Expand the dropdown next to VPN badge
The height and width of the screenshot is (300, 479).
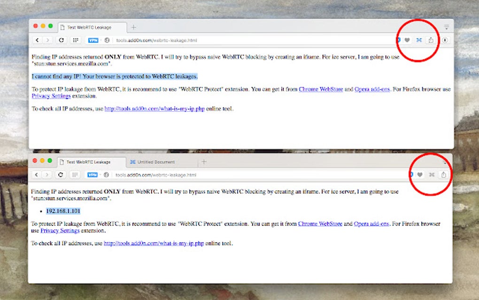pos(100,40)
